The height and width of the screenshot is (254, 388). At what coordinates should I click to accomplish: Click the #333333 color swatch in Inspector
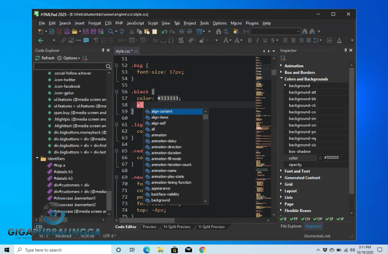click(320, 158)
